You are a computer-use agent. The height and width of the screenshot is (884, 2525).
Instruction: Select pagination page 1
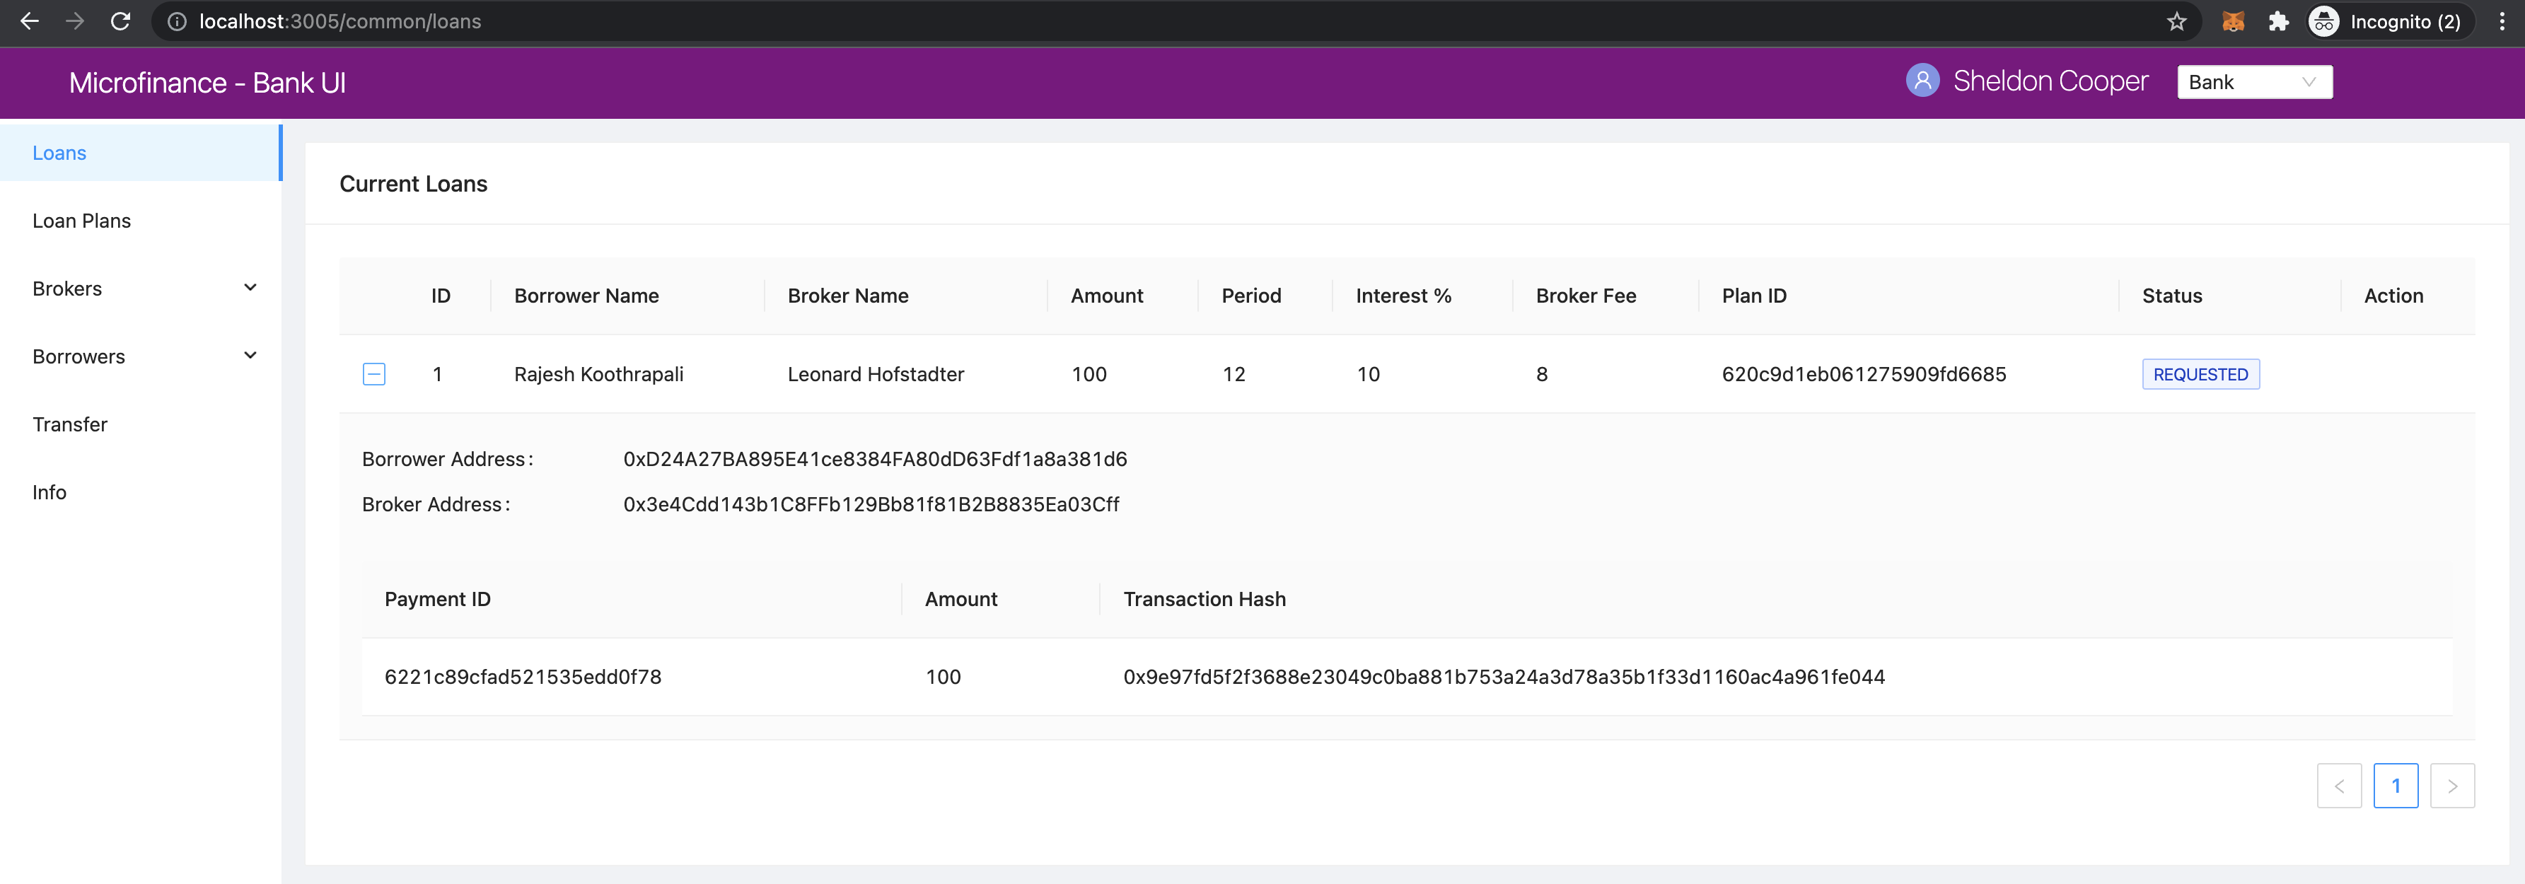pyautogui.click(x=2396, y=786)
